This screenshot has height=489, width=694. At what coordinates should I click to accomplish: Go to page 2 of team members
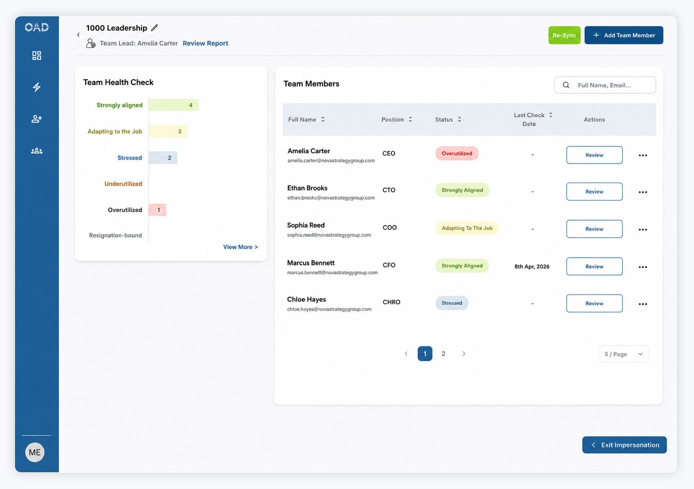(x=443, y=353)
